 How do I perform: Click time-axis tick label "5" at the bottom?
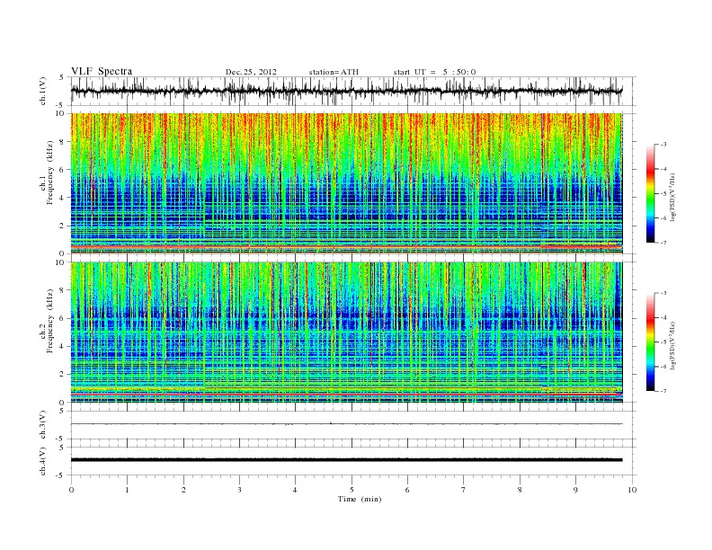(352, 490)
